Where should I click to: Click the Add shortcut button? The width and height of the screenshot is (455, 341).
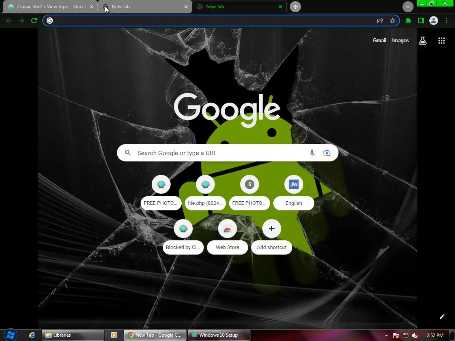(x=272, y=237)
